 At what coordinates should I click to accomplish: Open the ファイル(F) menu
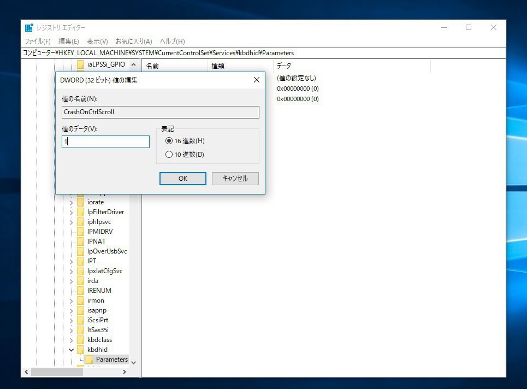tap(37, 42)
